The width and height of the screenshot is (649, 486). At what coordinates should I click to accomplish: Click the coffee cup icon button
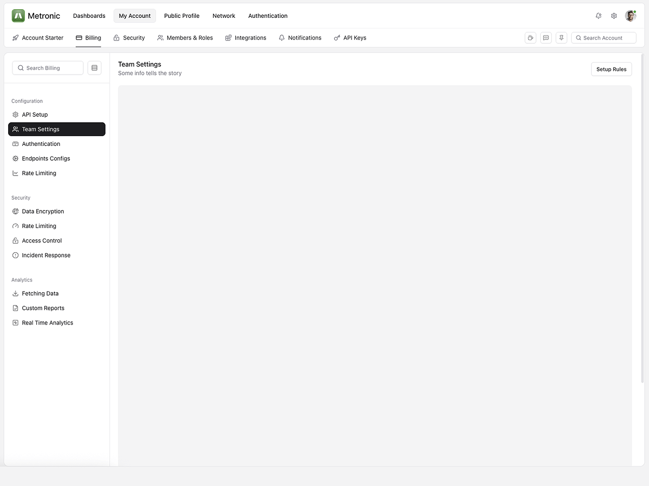point(531,38)
